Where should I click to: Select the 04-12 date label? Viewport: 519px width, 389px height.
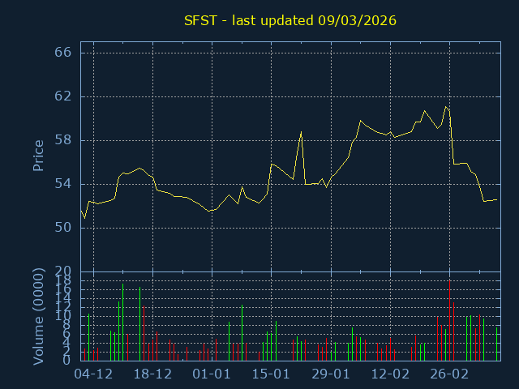tap(93, 374)
